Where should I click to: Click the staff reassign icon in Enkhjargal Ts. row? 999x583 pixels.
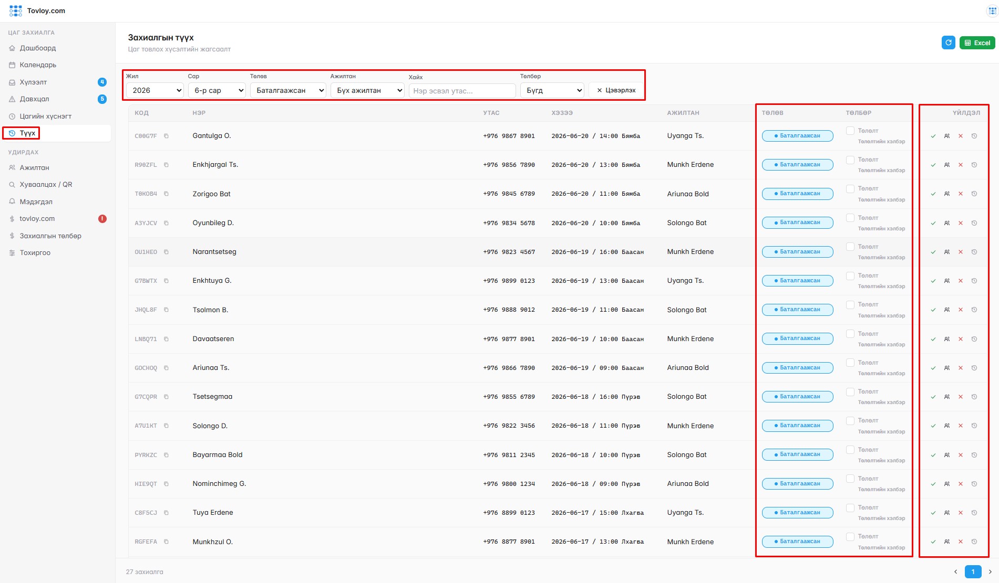947,165
